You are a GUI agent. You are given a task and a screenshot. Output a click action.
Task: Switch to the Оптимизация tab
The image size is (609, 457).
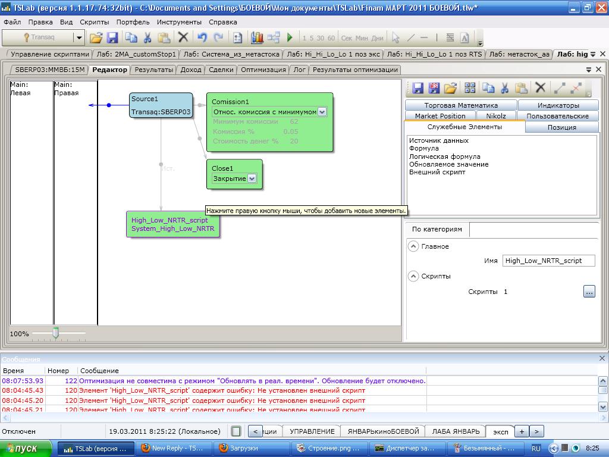coord(263,70)
